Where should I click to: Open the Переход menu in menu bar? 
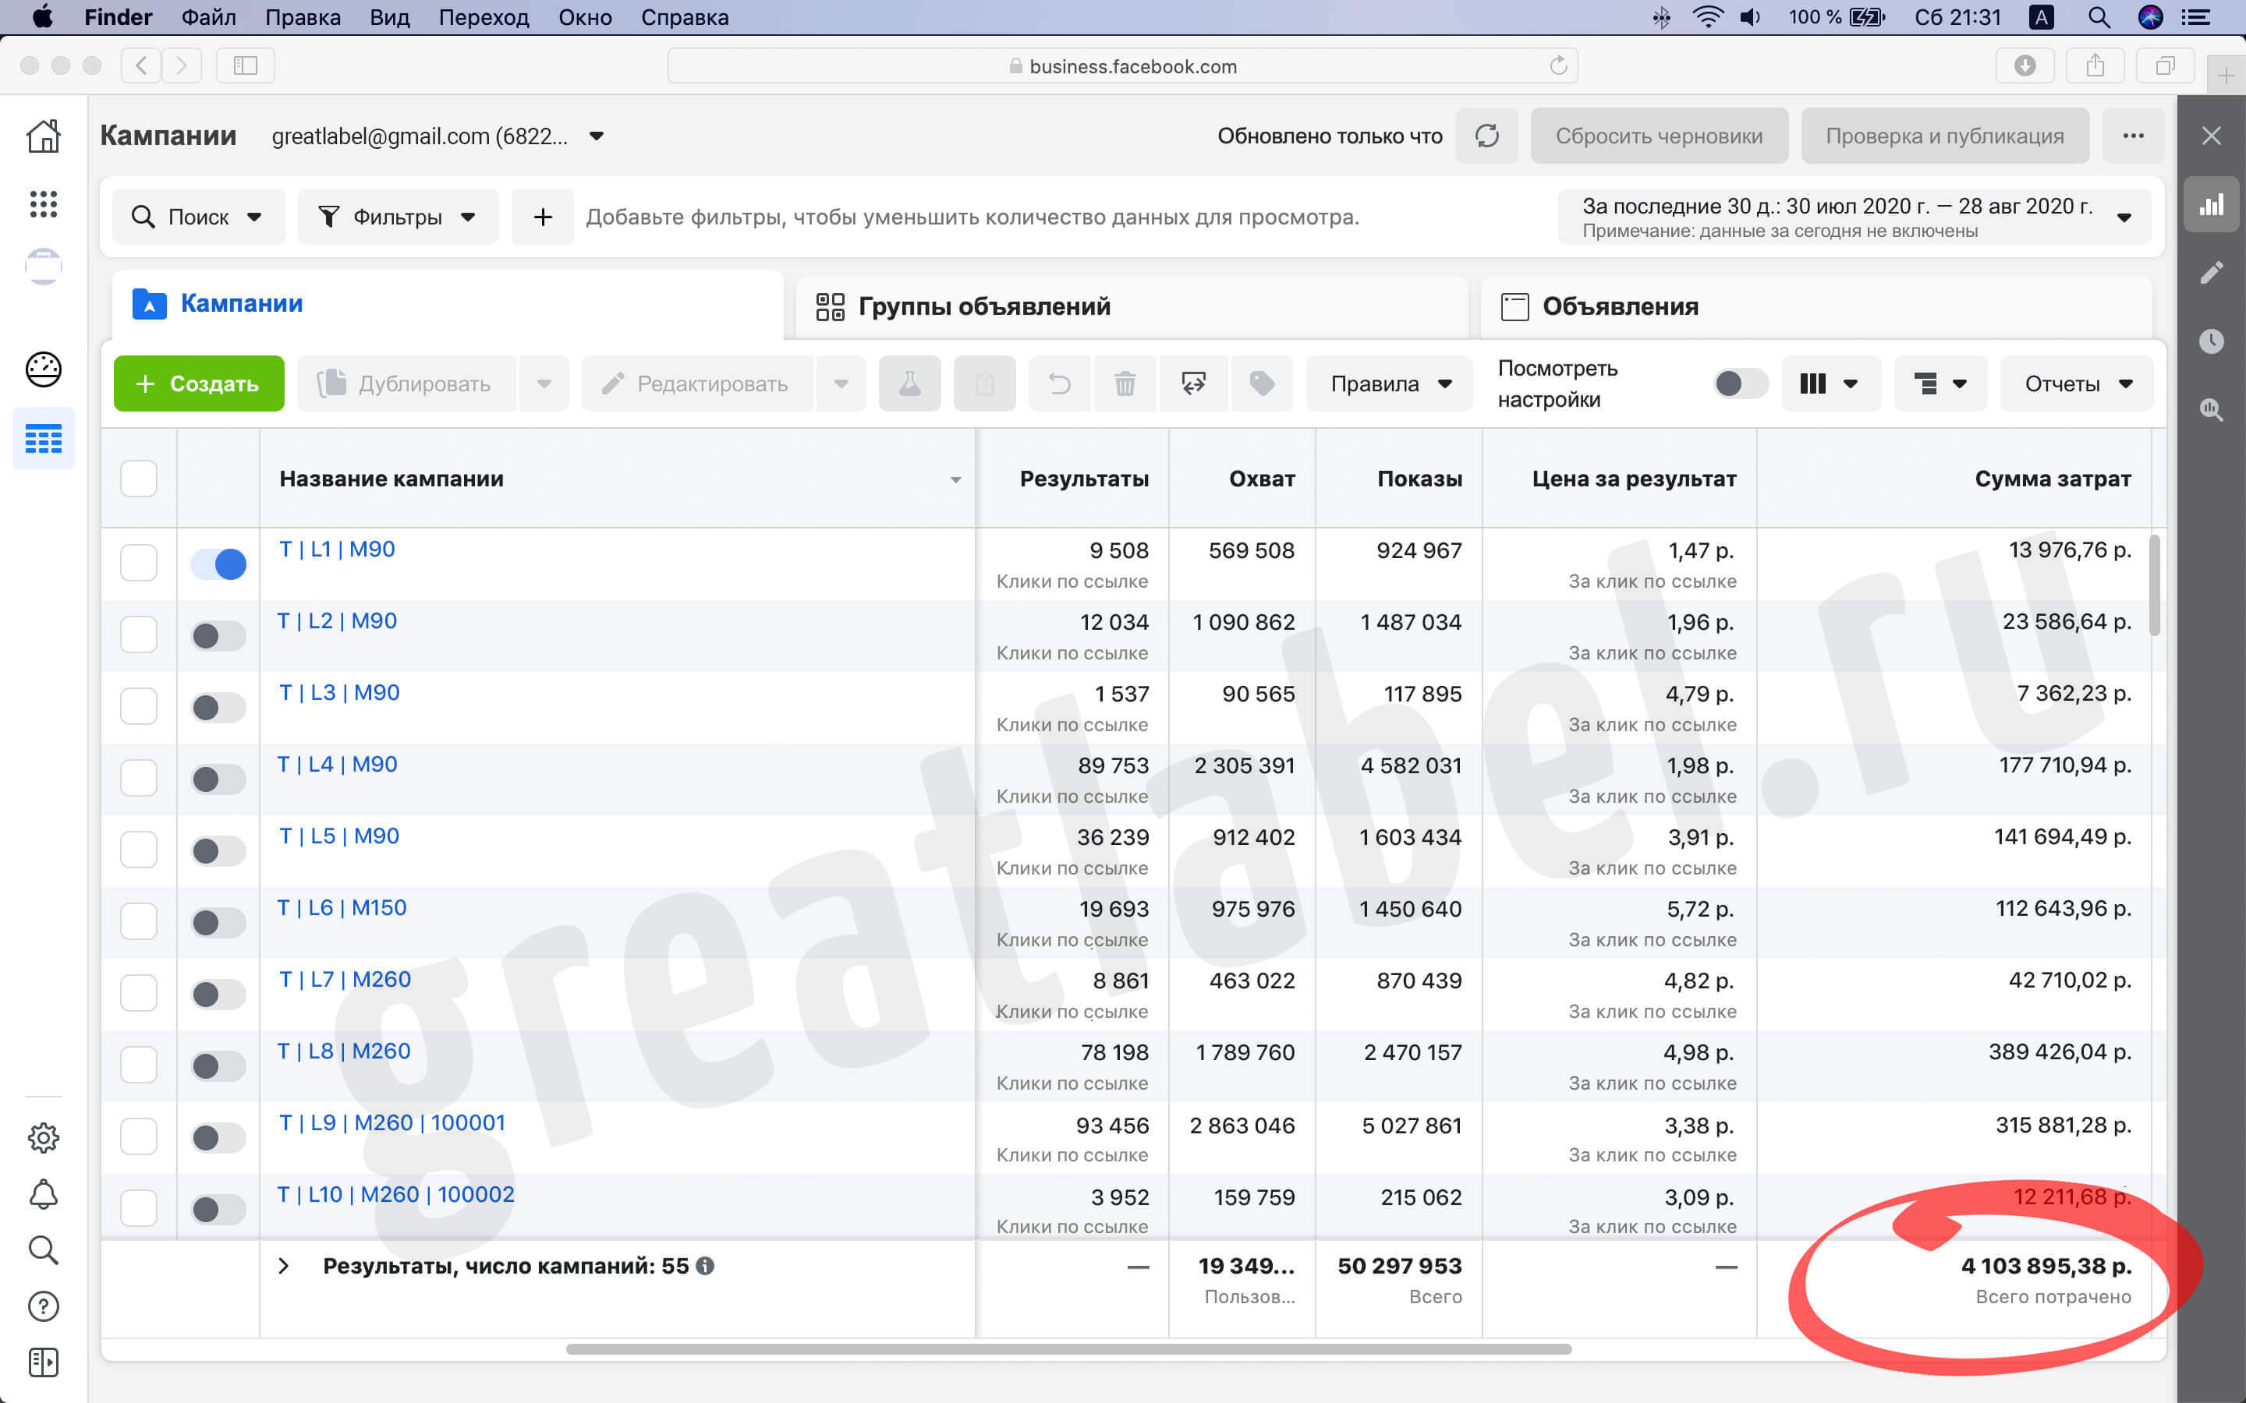tap(484, 18)
